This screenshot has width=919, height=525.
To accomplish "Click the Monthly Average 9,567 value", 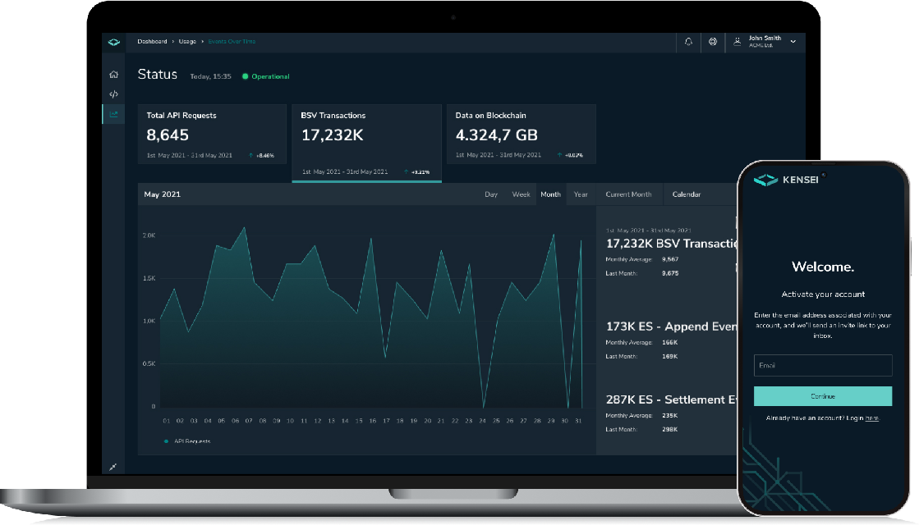I will click(670, 259).
